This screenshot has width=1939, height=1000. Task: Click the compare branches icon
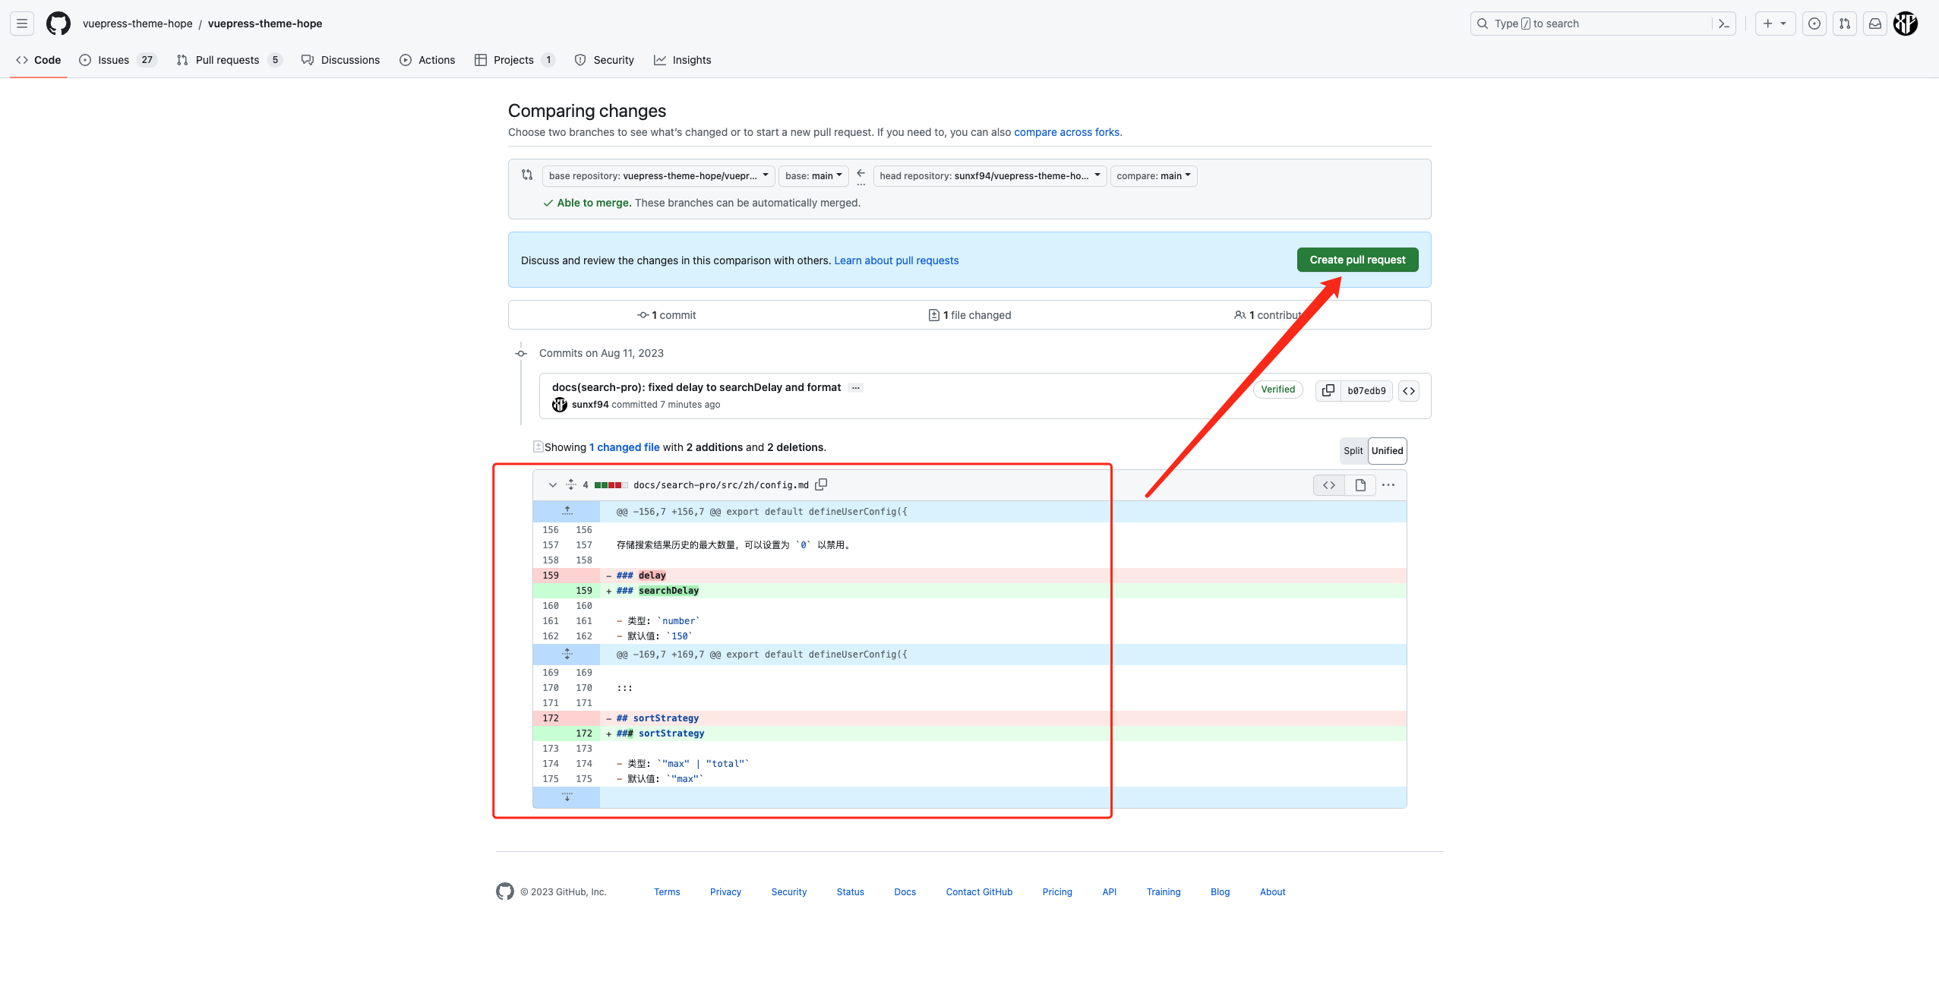point(527,175)
